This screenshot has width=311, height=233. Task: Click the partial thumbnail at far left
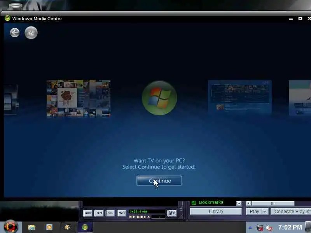(x=11, y=99)
